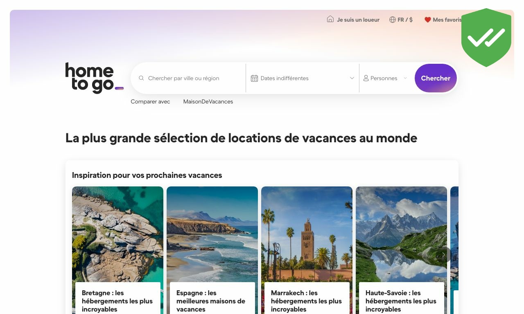Click the HomeToGo logo

(x=94, y=78)
